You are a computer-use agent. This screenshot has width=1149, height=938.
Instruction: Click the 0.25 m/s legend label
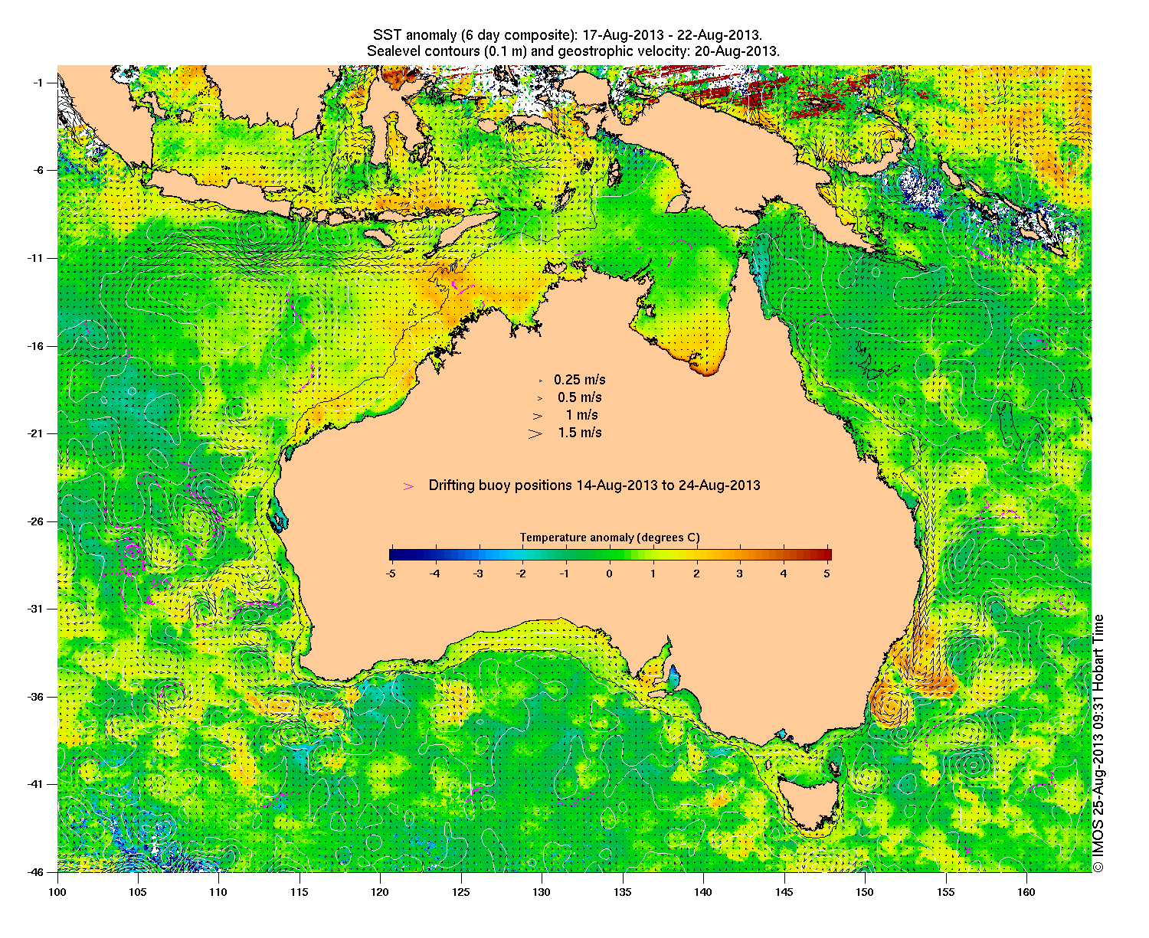580,380
